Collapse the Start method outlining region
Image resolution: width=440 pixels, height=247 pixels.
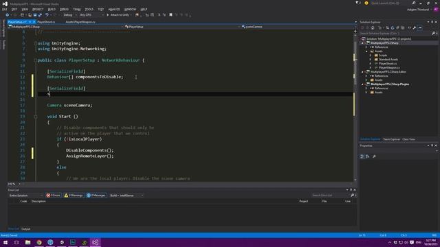pos(35,117)
